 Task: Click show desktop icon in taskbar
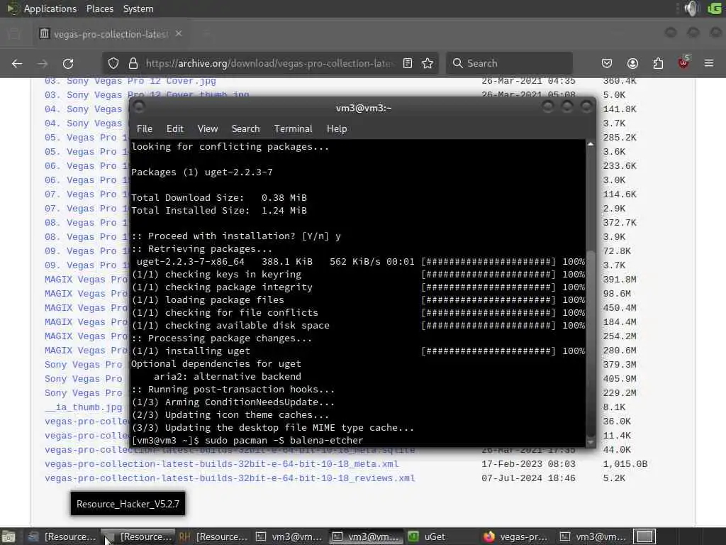(x=9, y=536)
